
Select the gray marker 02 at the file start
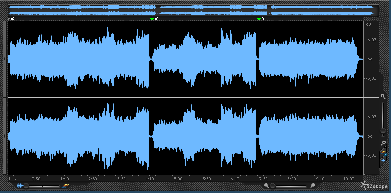(x=9, y=19)
